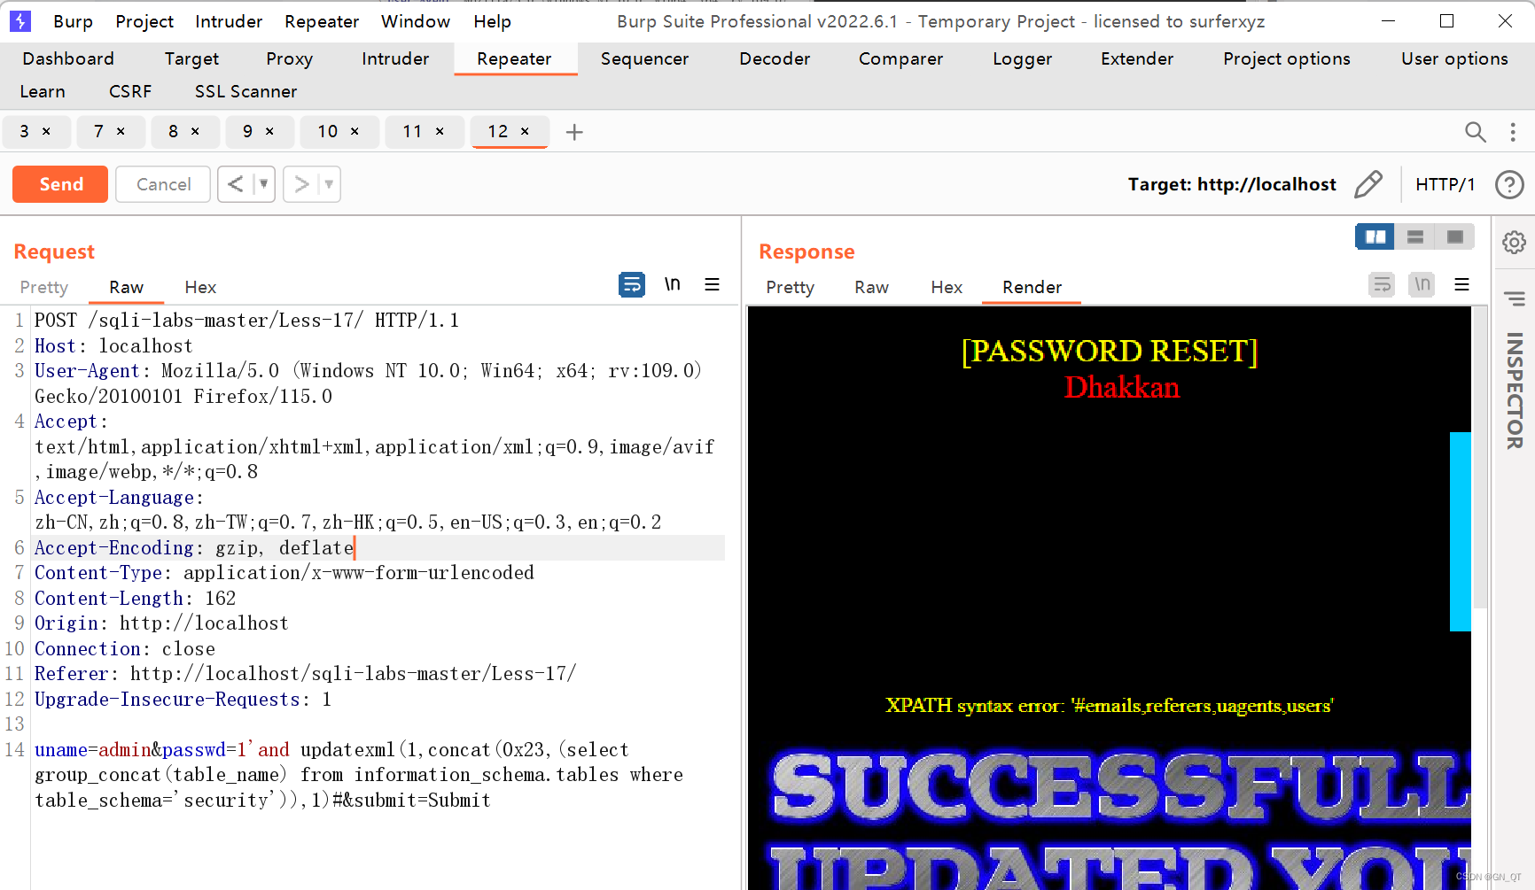1535x890 pixels.
Task: Close Repeater tab 8
Action: (195, 131)
